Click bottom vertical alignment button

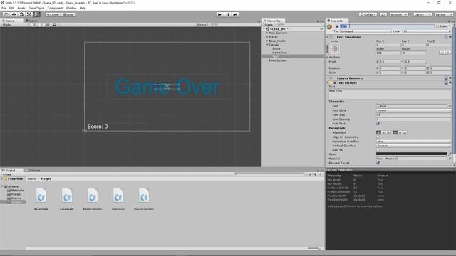(405, 132)
